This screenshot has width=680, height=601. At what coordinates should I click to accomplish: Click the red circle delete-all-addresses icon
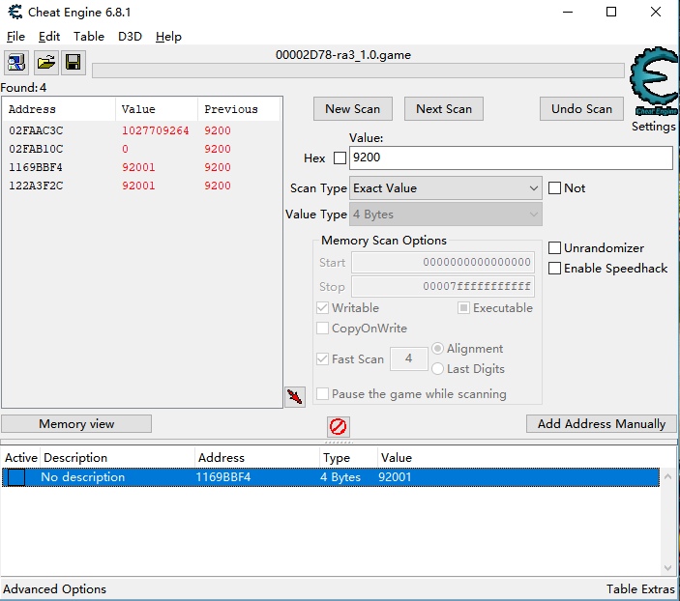338,426
